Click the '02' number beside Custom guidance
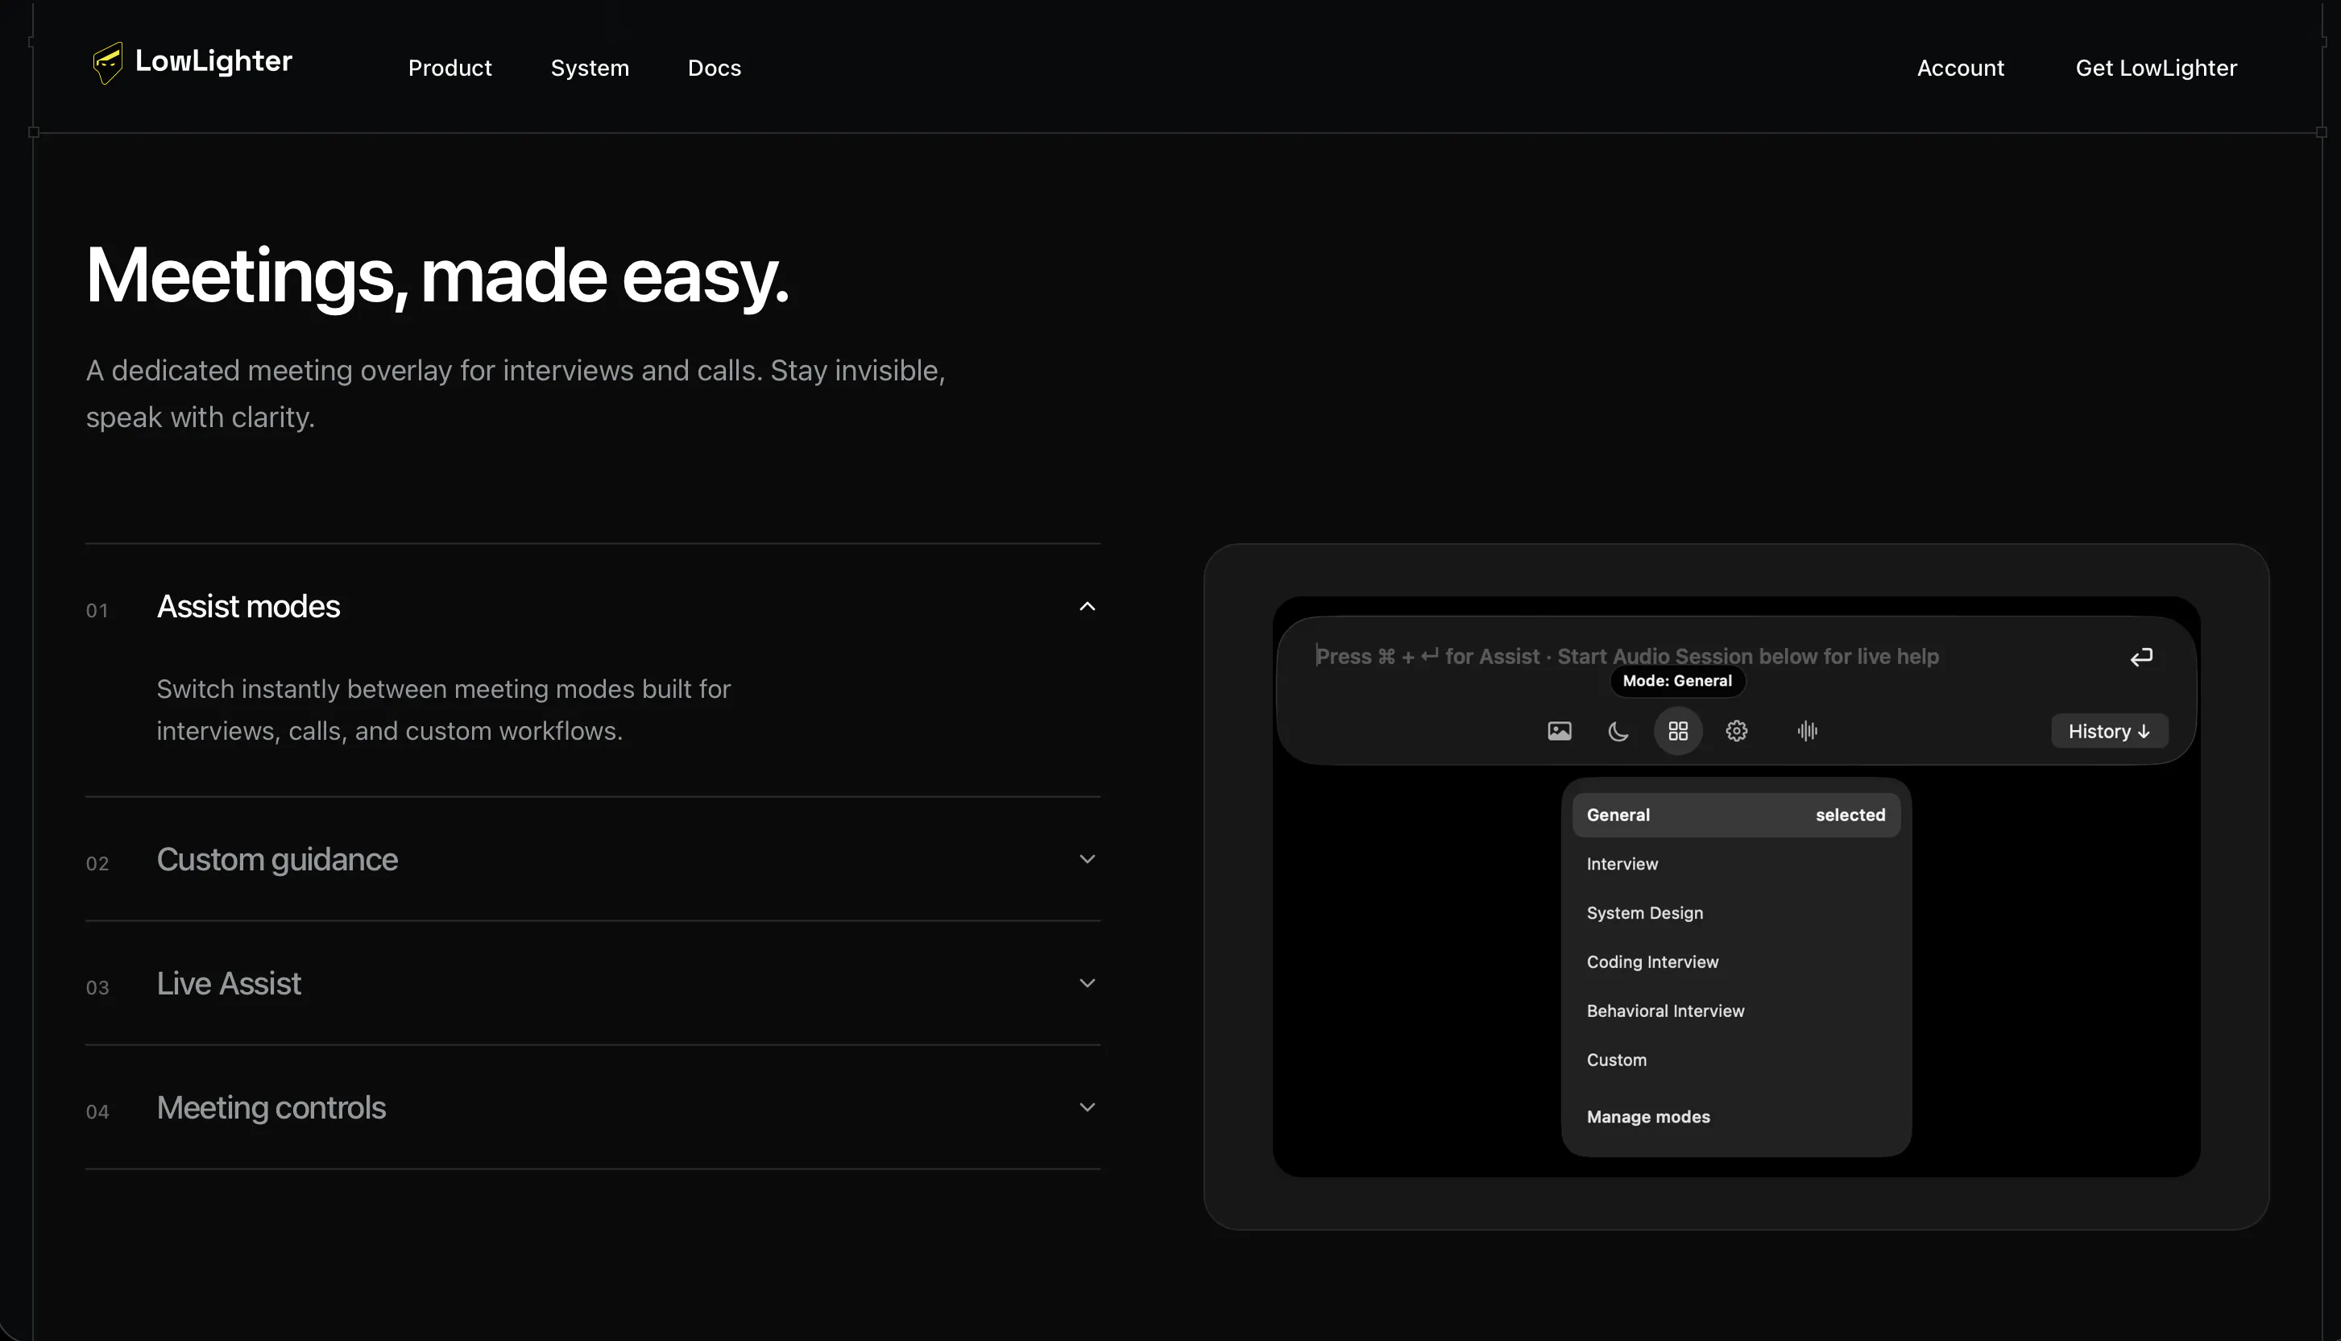The width and height of the screenshot is (2341, 1341). click(x=97, y=864)
